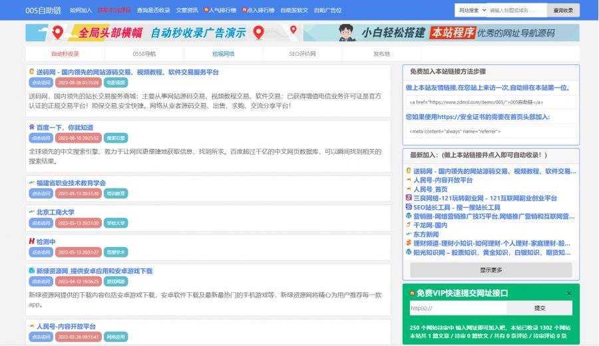The image size is (599, 346).
Task: Click favicon beside 北京工商大学
Action: pos(32,211)
